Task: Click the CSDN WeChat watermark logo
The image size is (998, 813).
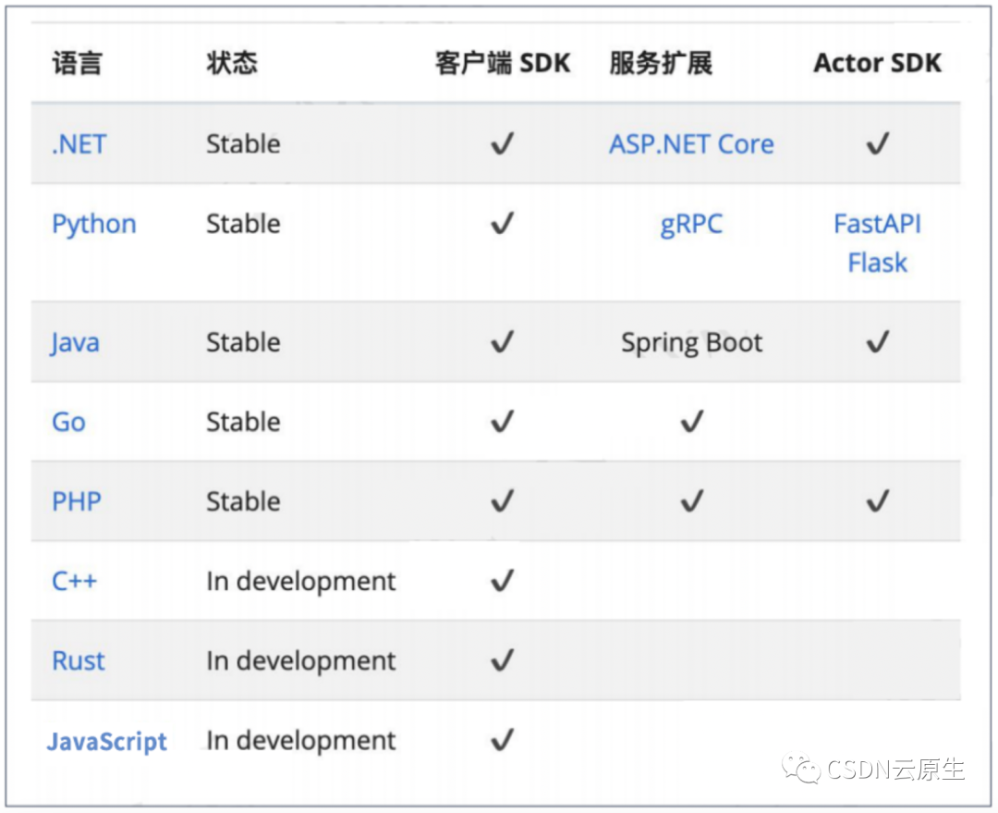Action: point(800,770)
